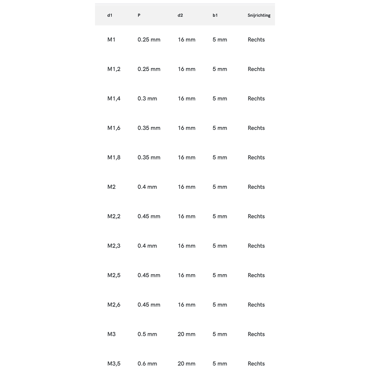Click the M1,8 row label

tap(114, 158)
